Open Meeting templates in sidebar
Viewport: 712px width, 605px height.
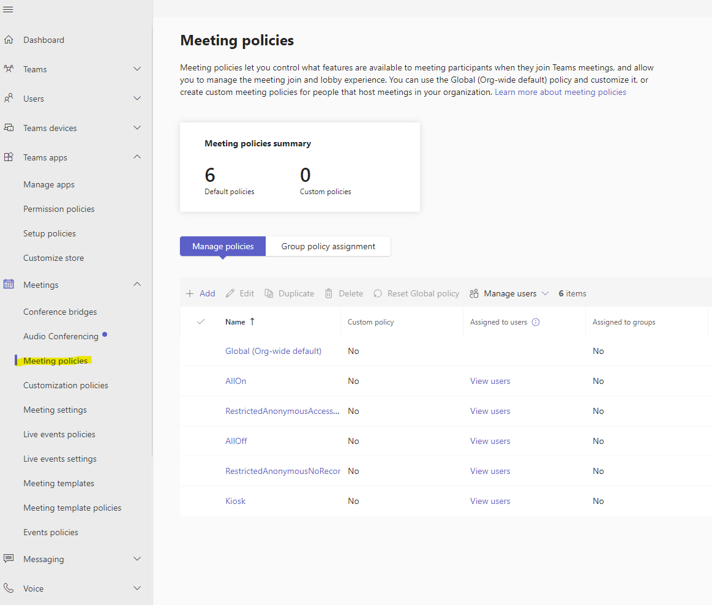pos(59,483)
